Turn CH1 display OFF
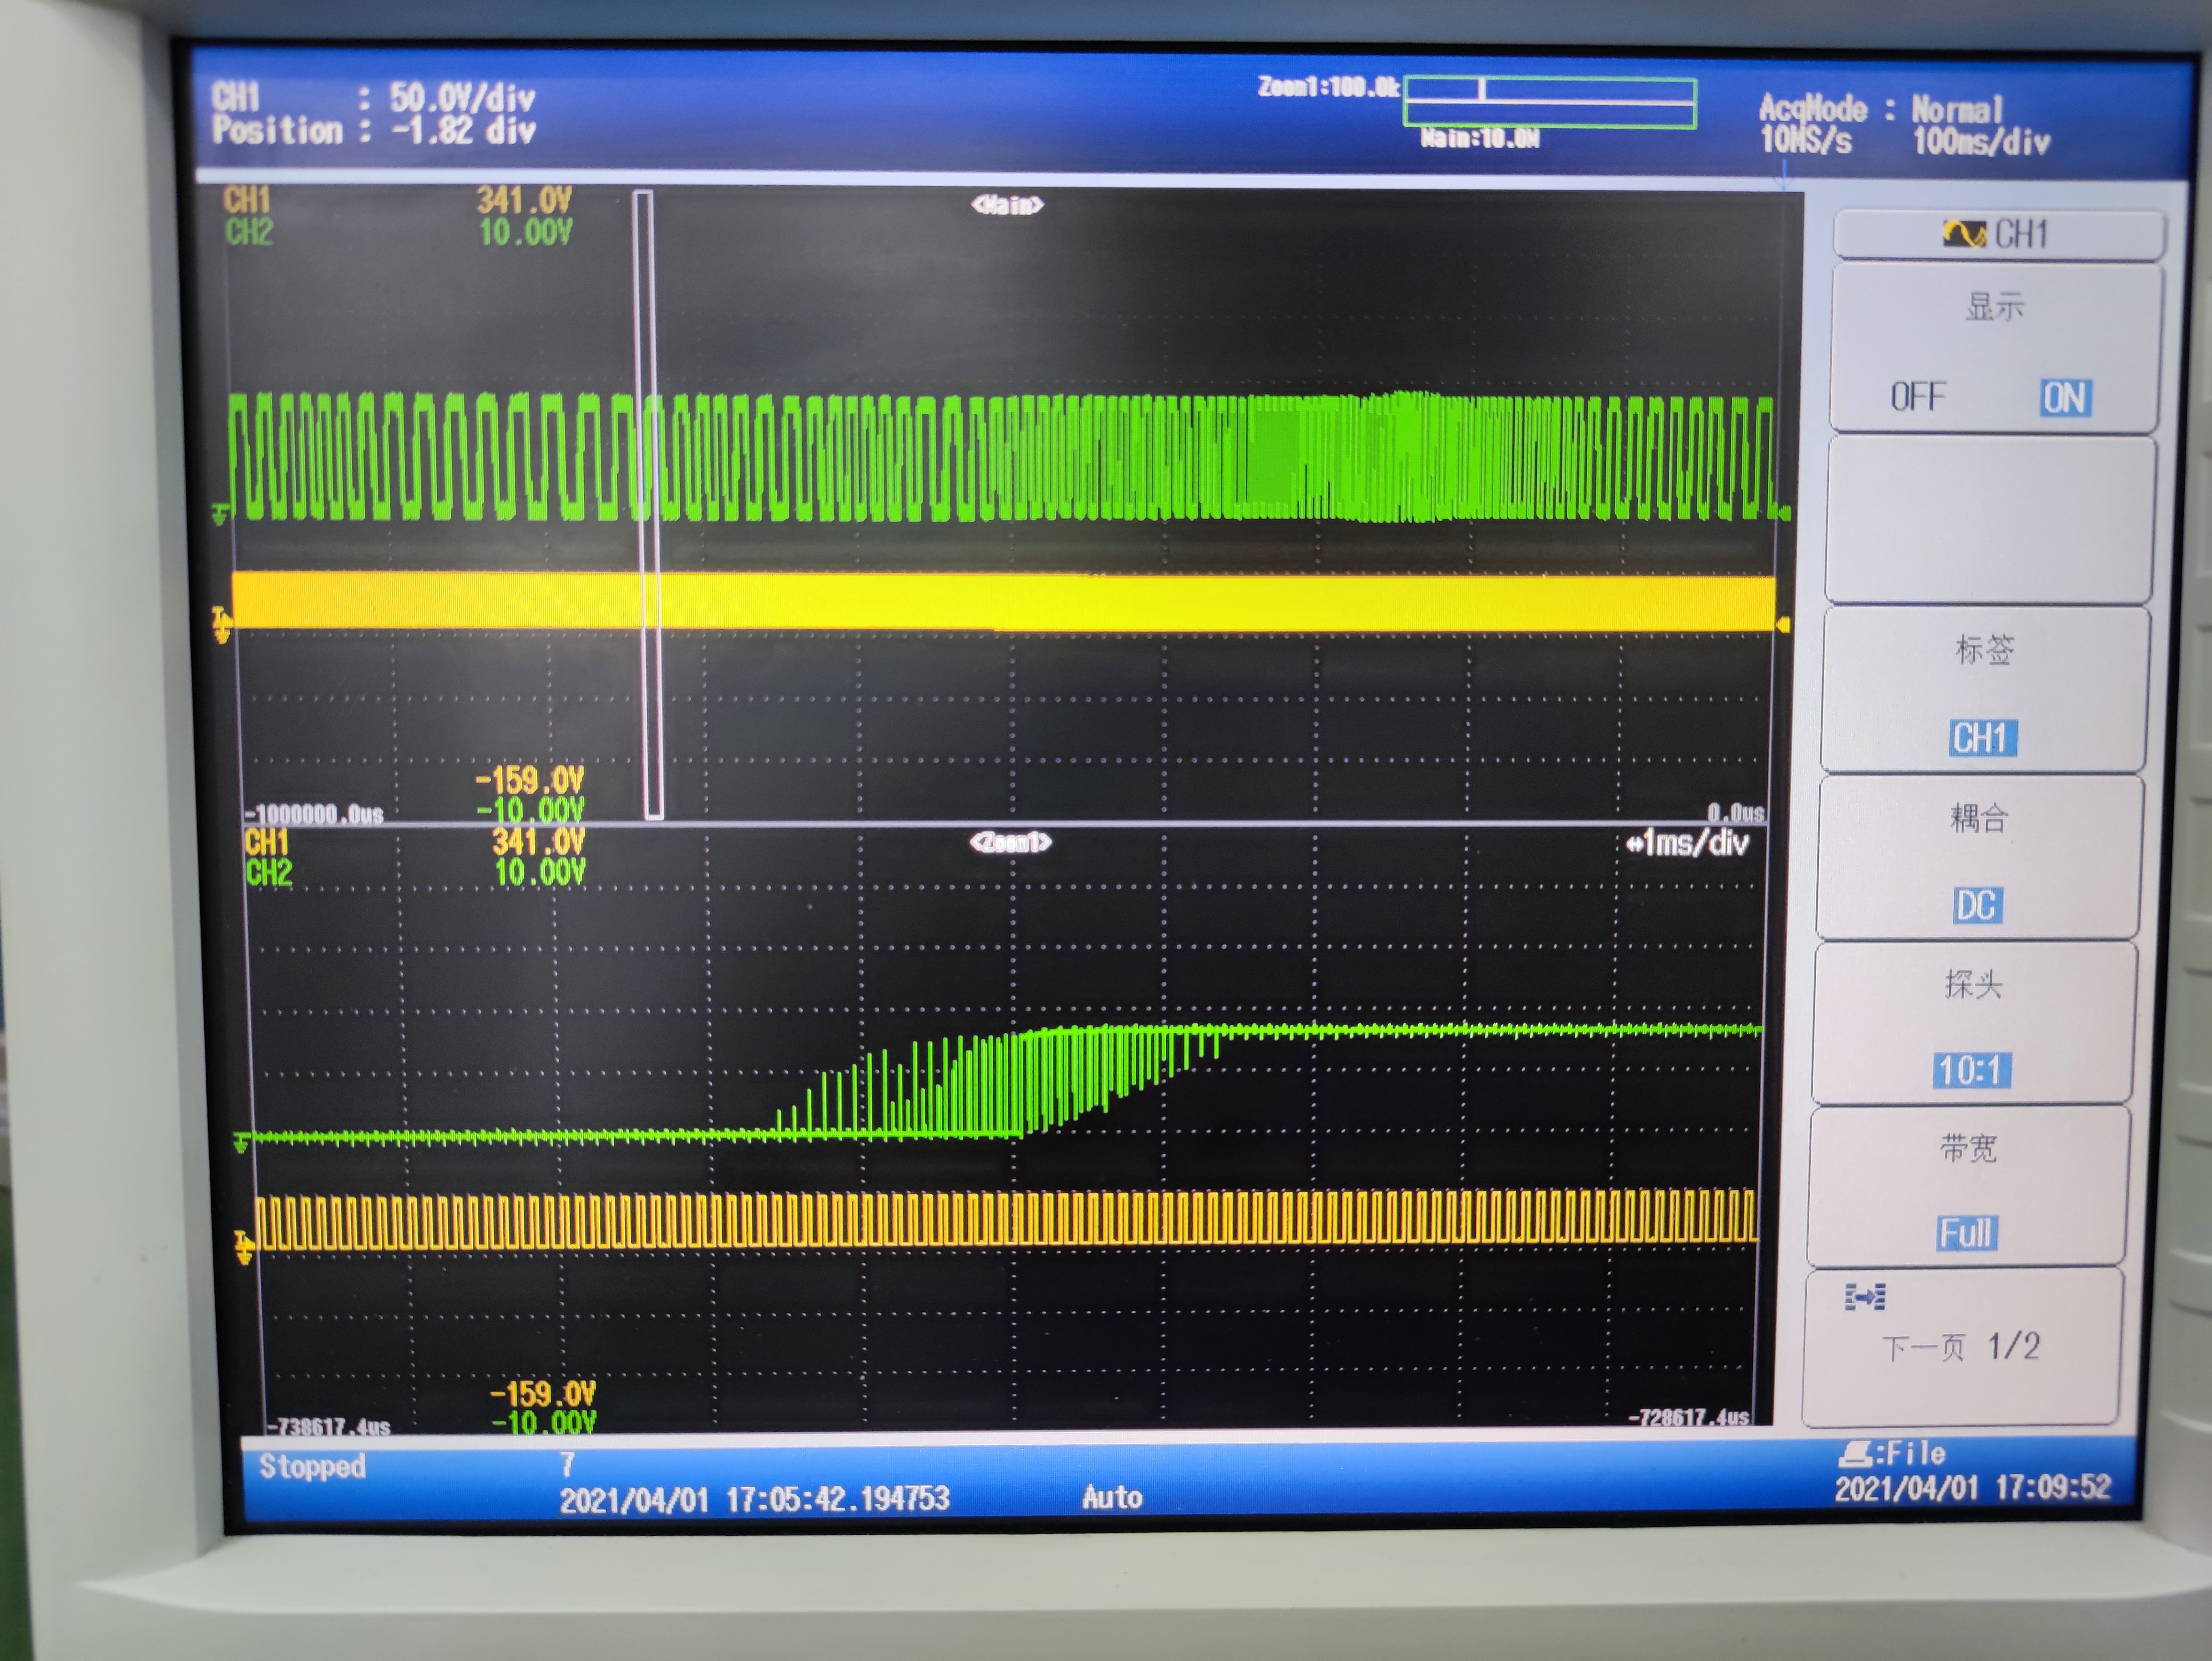2212x1661 pixels. (1917, 397)
